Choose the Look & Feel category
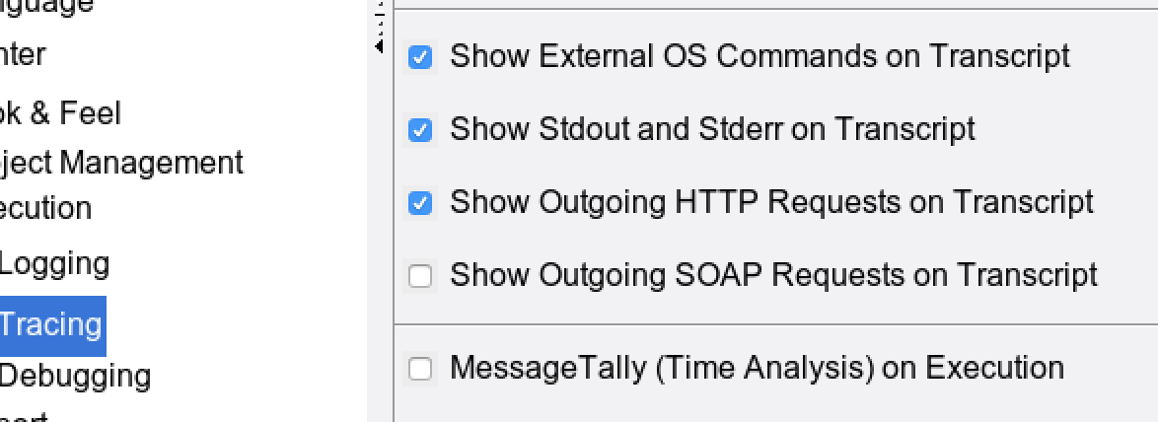The image size is (1158, 422). tap(60, 113)
